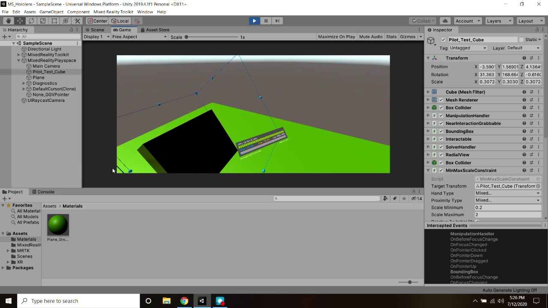548x308 pixels.
Task: Open BoundingBox help icon
Action: coord(524,131)
